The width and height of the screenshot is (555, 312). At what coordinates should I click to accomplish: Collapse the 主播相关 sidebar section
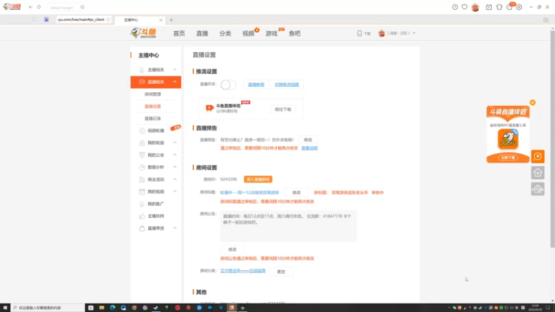pos(175,70)
